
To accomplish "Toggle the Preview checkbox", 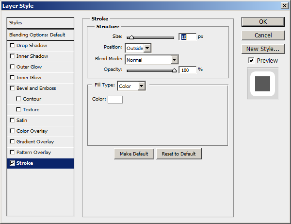I will pyautogui.click(x=251, y=60).
